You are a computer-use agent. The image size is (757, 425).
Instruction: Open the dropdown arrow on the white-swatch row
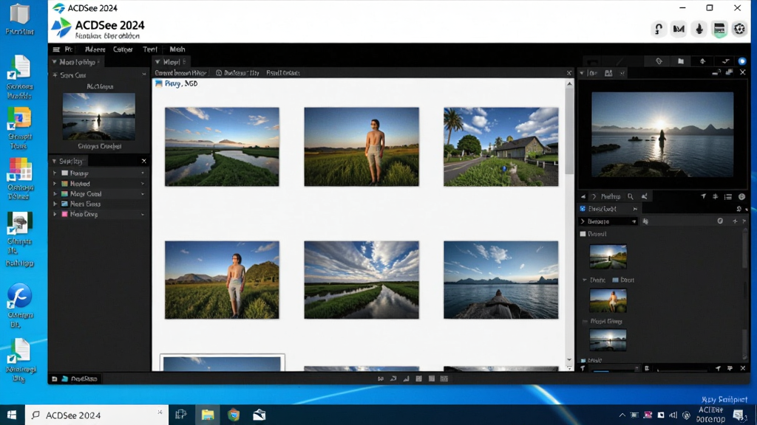[143, 173]
